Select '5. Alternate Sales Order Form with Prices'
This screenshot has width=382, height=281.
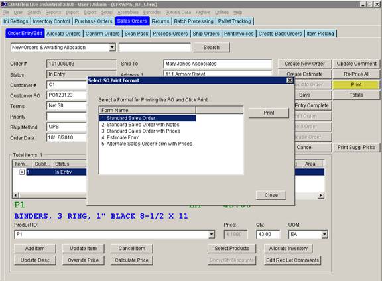[147, 144]
